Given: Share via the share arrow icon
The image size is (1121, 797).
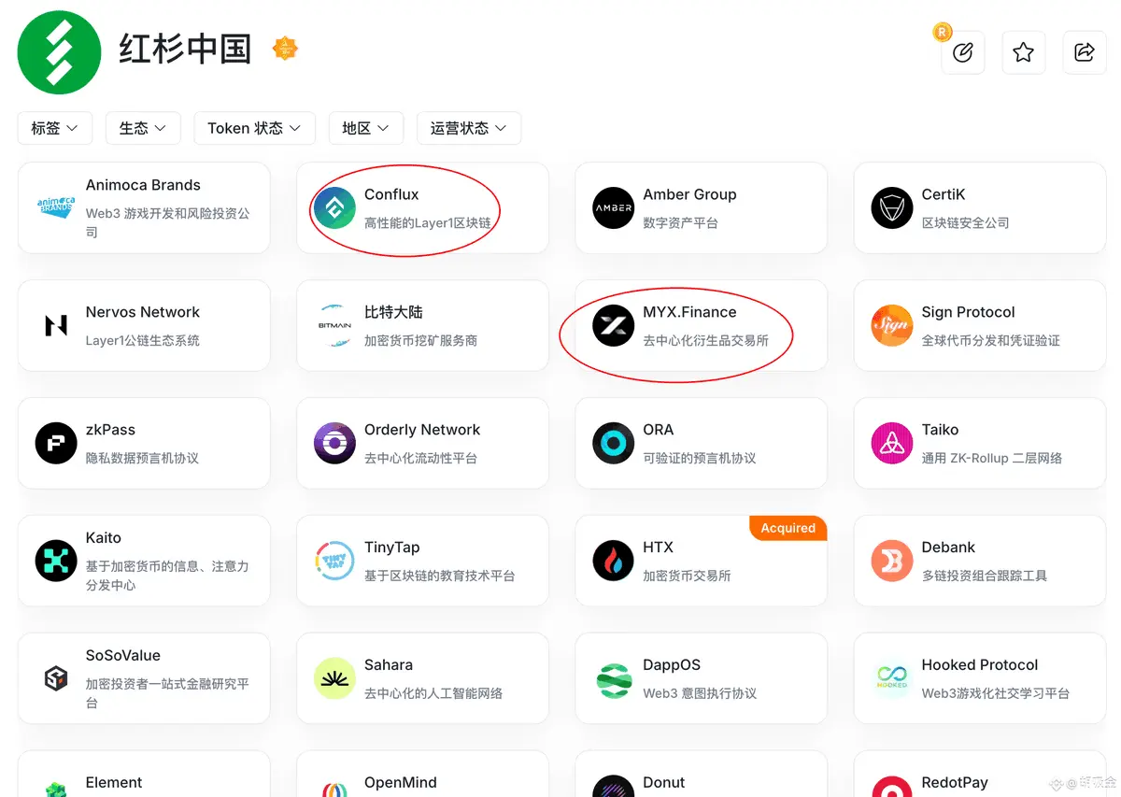Looking at the screenshot, I should 1085,52.
